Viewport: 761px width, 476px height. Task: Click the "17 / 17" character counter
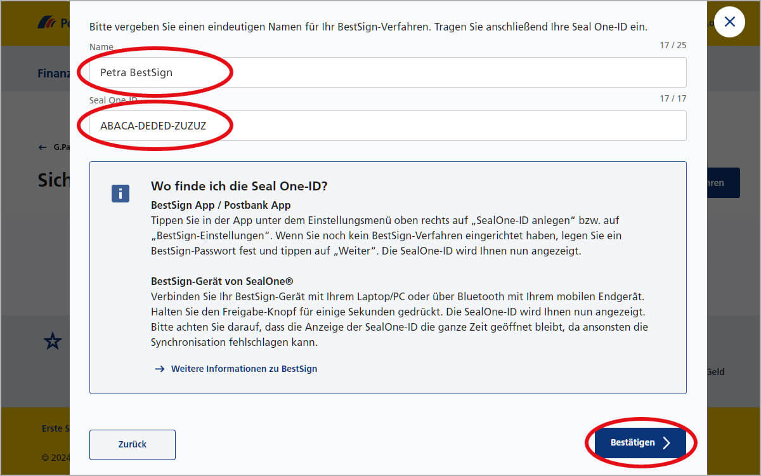point(673,98)
